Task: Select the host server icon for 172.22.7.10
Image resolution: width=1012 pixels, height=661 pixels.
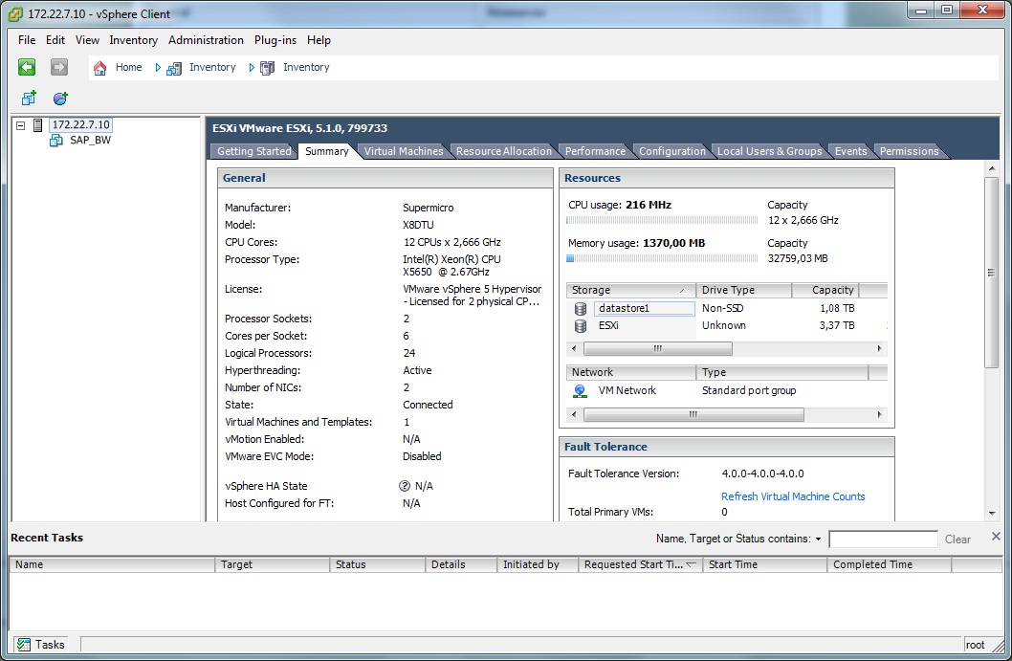Action: (38, 125)
